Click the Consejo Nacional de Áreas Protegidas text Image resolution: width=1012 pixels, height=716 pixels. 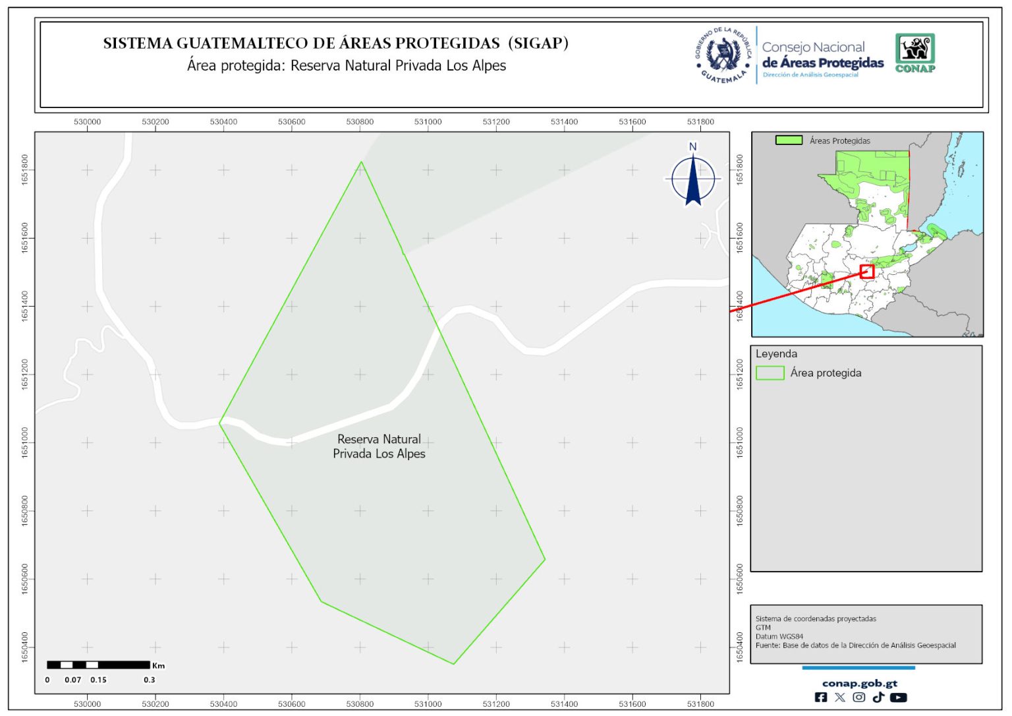point(822,56)
